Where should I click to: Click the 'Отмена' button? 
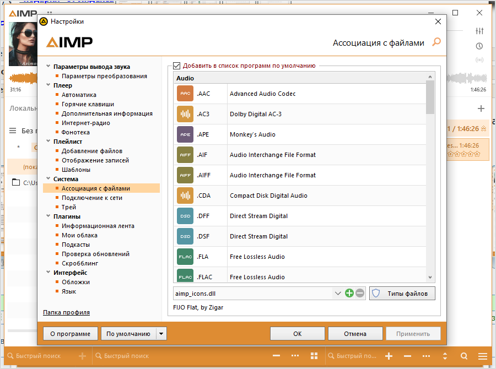click(x=355, y=334)
